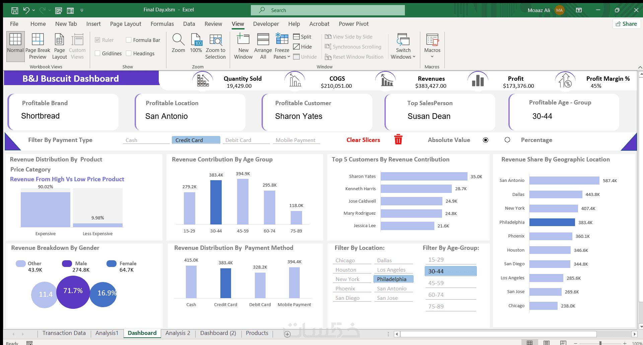Filter payment type by Credit Card
The height and width of the screenshot is (345, 643).
point(196,140)
